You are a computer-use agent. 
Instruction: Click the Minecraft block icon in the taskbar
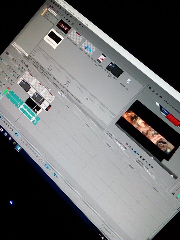coord(14,143)
